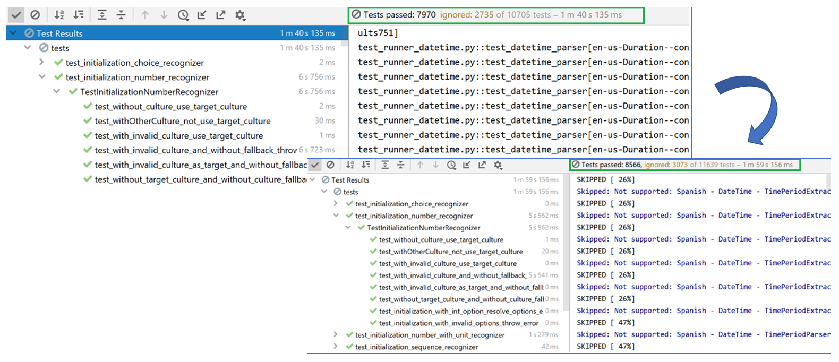
Task: Select tests row showing 1 m 40 s 135 ms
Action: click(174, 48)
